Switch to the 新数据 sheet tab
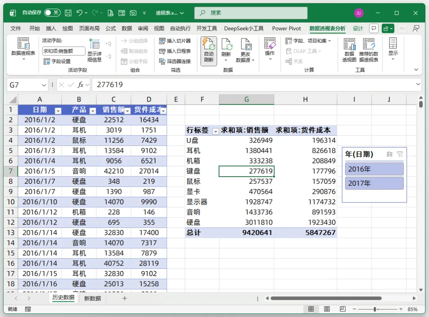This screenshot has height=317, width=429. tap(93, 298)
